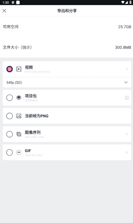The image size is (133, 223).
Task: Tap the battery icon in status bar
Action: tap(130, 3)
